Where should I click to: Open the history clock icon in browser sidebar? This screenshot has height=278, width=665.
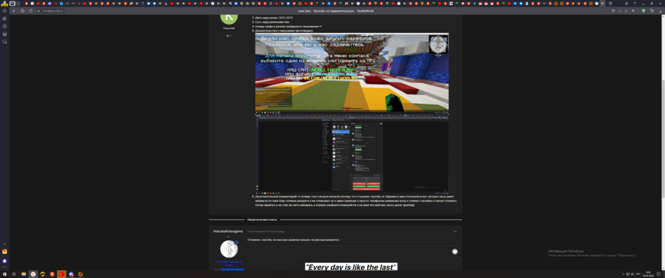click(x=5, y=11)
